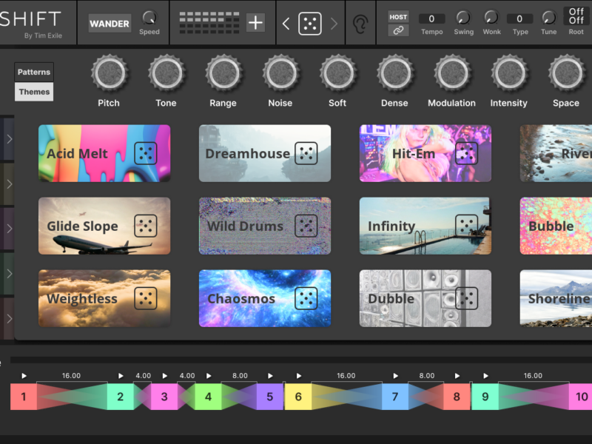Click the dice icon on Weightless card
This screenshot has height=444, width=592.
click(x=146, y=298)
